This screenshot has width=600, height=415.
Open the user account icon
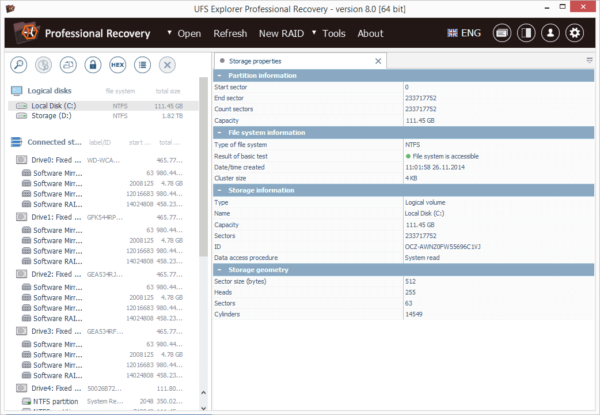(x=550, y=33)
